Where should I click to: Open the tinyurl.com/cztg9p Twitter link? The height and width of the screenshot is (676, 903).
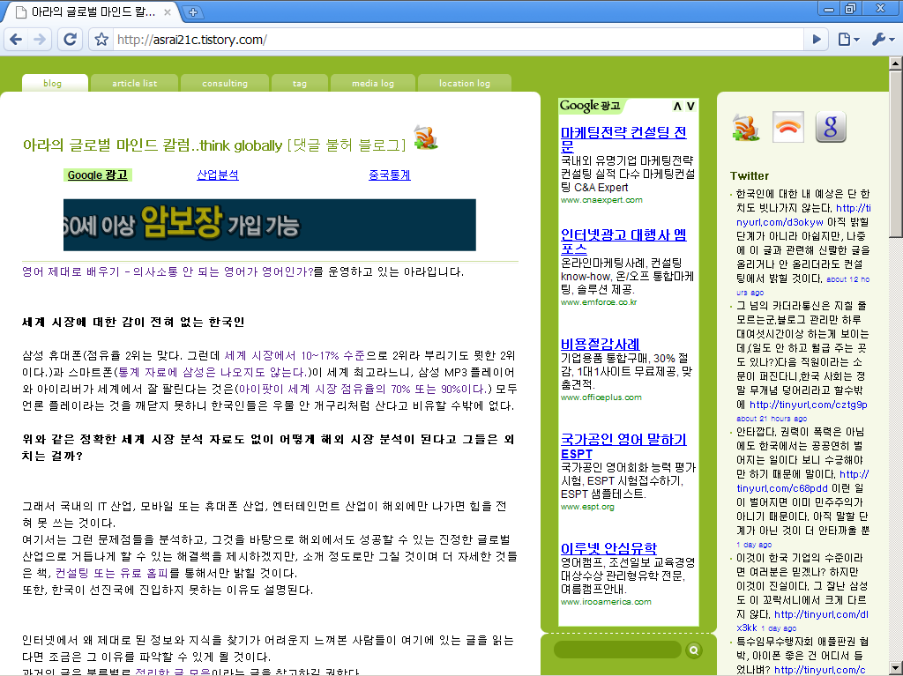809,405
